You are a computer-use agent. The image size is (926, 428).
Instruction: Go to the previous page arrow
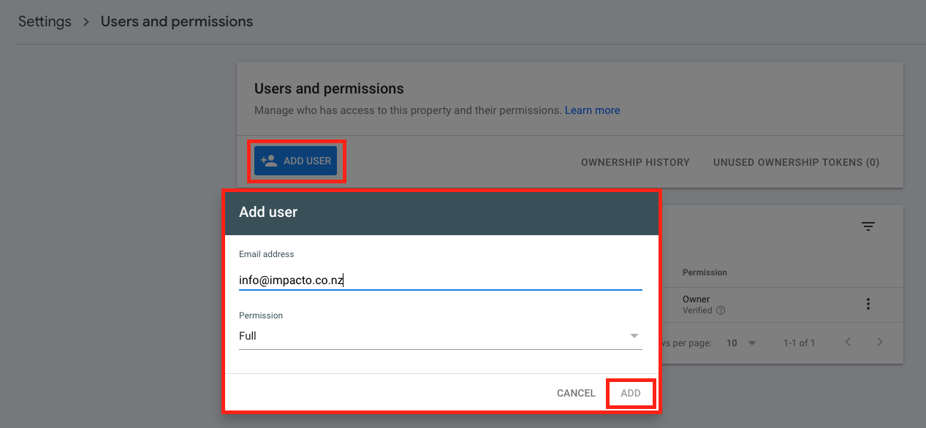point(848,343)
